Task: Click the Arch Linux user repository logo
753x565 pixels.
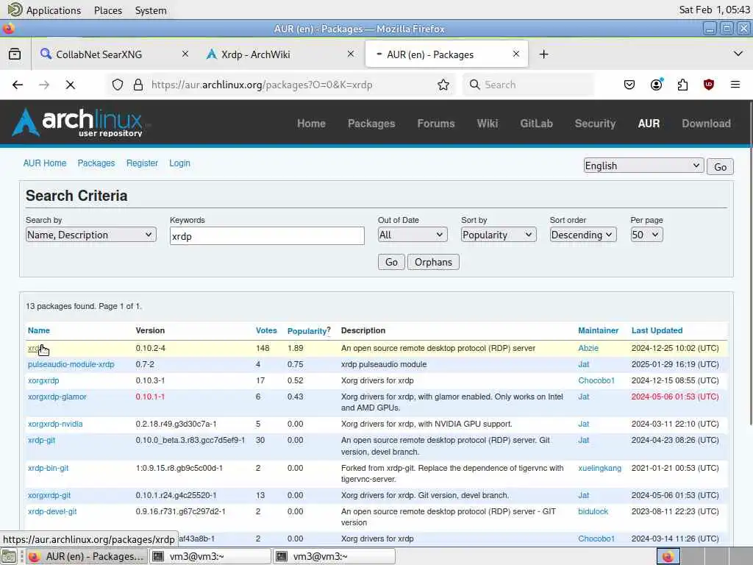Action: 78,123
